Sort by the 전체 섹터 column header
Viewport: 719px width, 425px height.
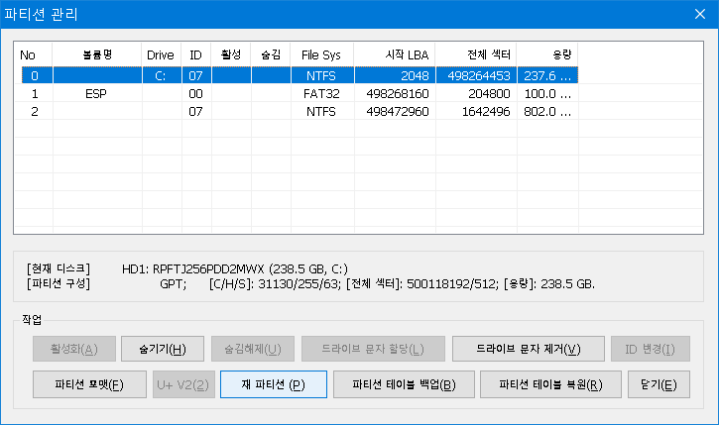(x=475, y=54)
